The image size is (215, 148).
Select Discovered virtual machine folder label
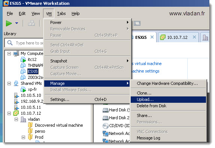pyautogui.click(x=59, y=125)
